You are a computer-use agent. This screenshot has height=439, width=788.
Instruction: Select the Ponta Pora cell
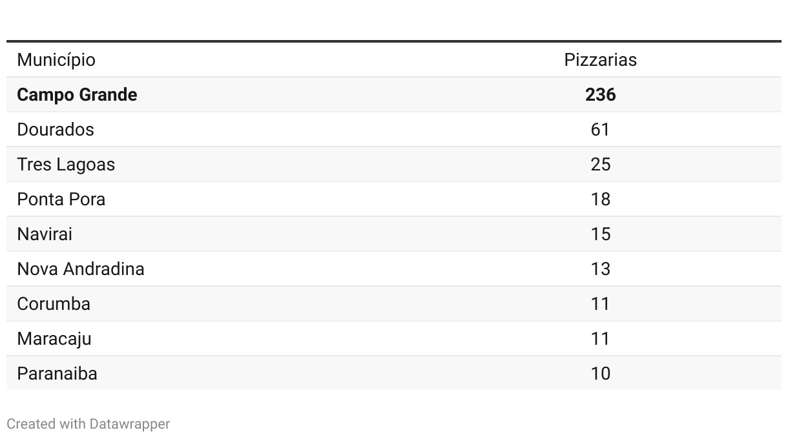coord(61,199)
